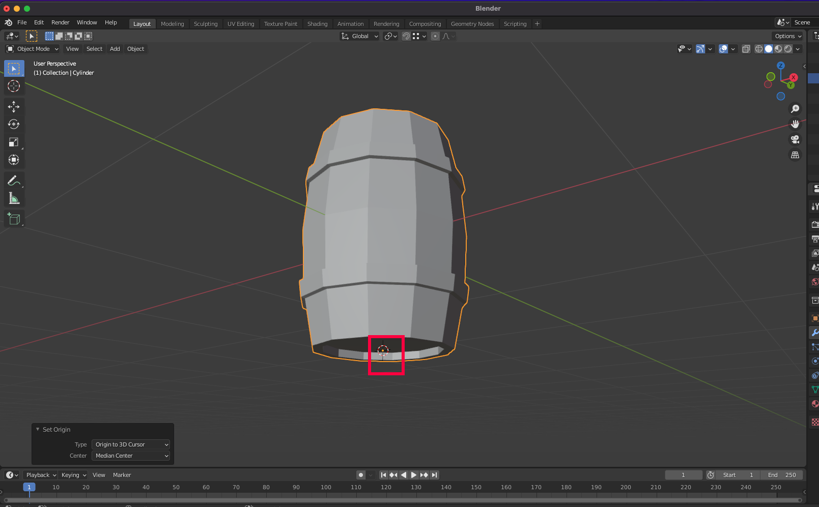This screenshot has height=507, width=819.
Task: Toggle camera view icon
Action: coord(795,139)
